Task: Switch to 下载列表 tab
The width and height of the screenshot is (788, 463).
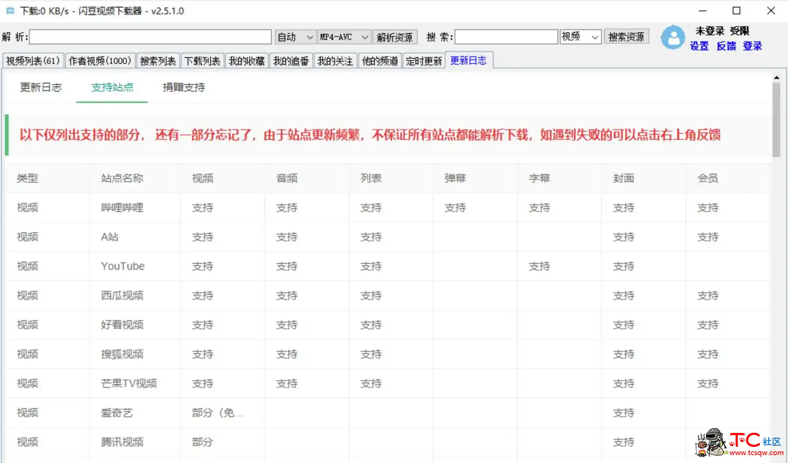Action: click(202, 61)
